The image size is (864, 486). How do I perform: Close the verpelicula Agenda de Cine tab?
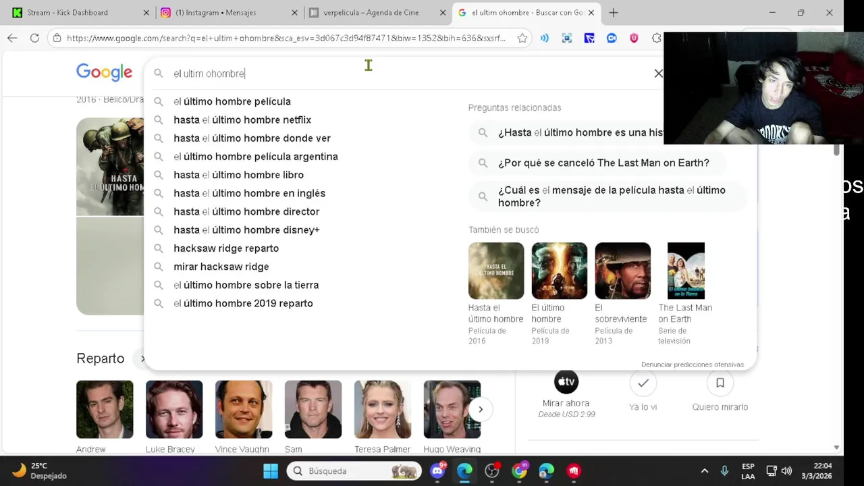point(443,13)
